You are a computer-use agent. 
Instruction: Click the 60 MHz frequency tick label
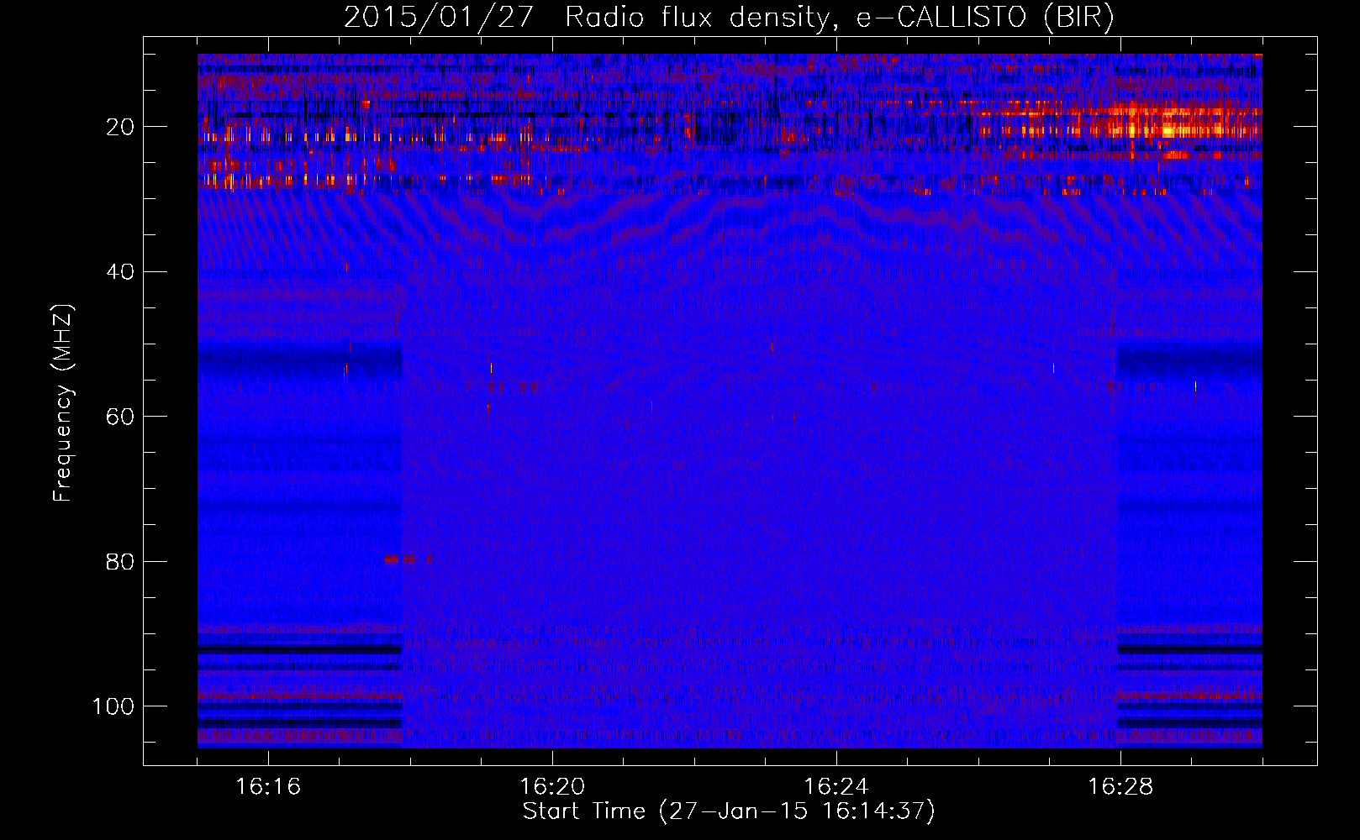(x=120, y=417)
